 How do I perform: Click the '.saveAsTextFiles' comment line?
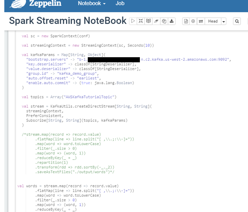tap(75, 172)
